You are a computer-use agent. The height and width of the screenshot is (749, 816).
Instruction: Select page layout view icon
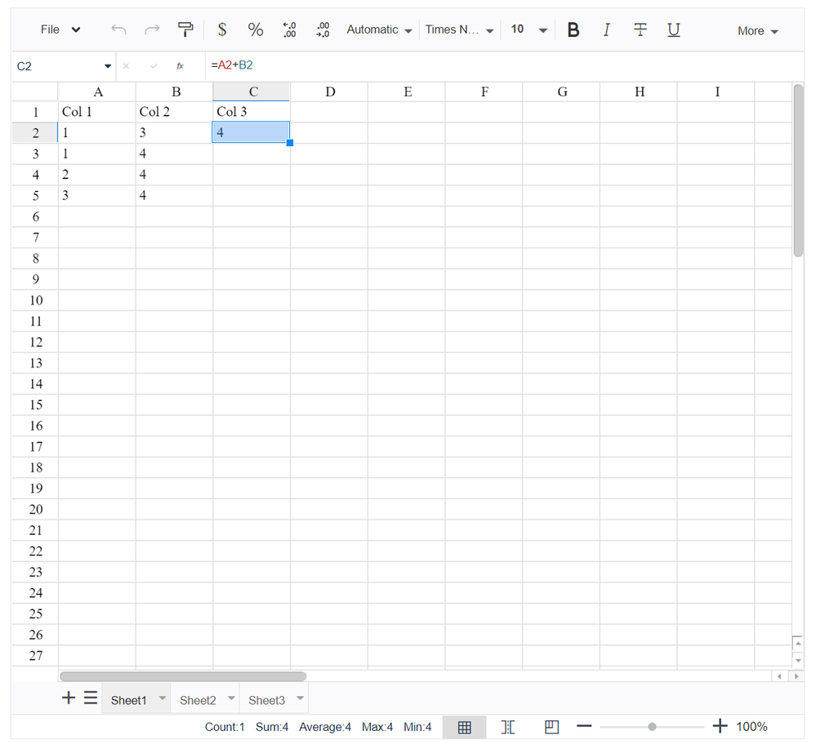[551, 727]
